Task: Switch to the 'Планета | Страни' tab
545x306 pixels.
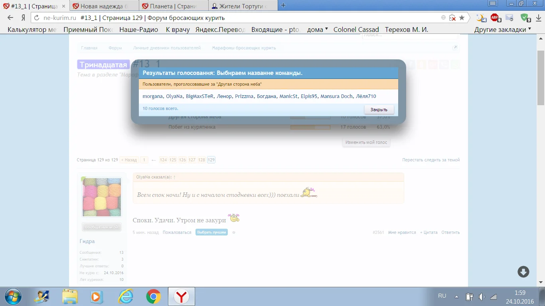Action: [x=174, y=6]
